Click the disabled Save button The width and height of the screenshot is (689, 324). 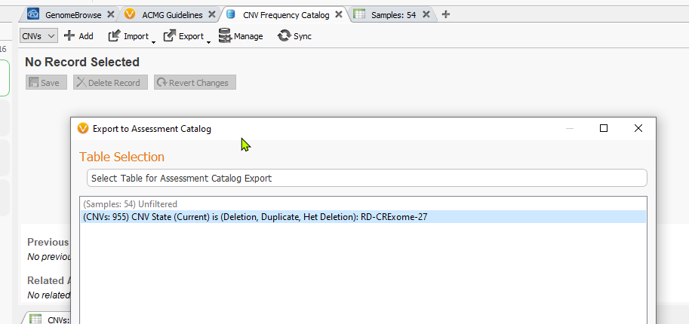coord(46,83)
